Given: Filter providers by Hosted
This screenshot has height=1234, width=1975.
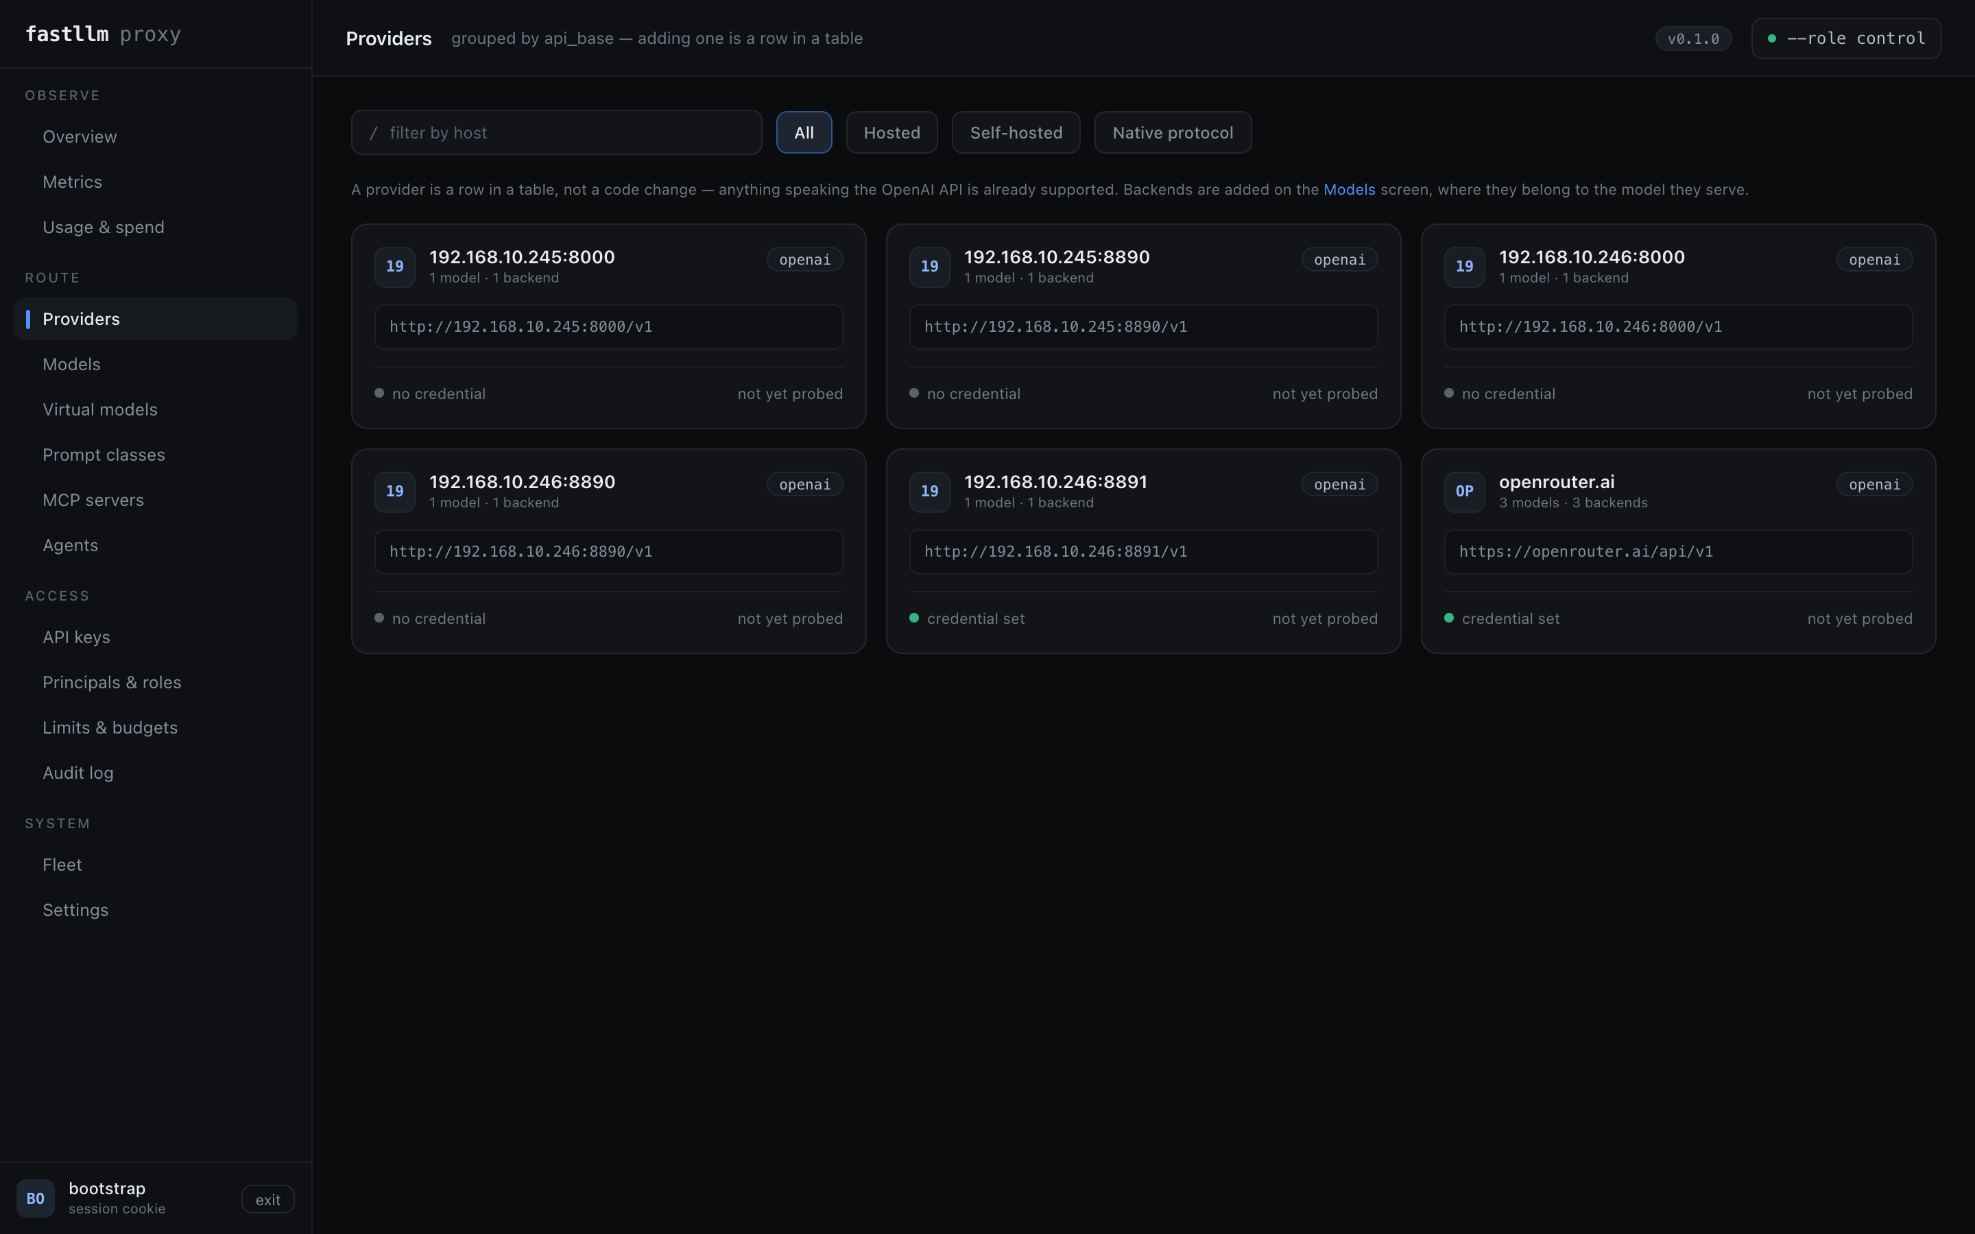Looking at the screenshot, I should [x=892, y=132].
